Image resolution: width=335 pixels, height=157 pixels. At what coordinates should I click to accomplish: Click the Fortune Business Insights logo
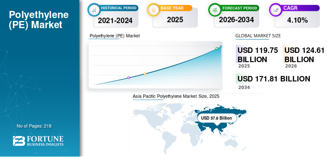pos(38,141)
